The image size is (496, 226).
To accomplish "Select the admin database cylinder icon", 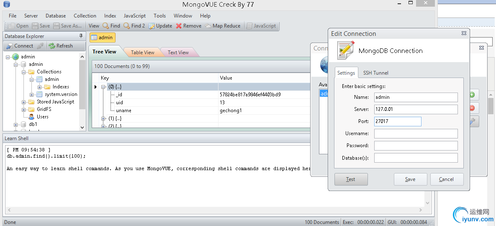I will point(23,64).
